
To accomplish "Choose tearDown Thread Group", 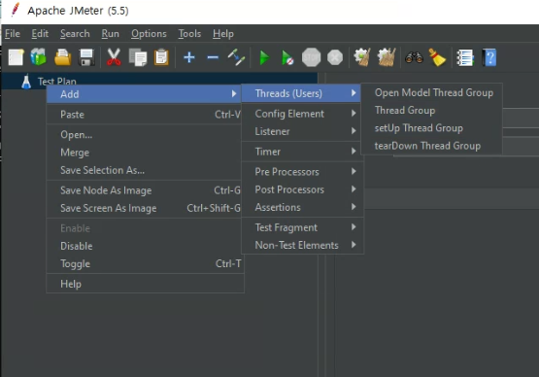I will coord(432,146).
